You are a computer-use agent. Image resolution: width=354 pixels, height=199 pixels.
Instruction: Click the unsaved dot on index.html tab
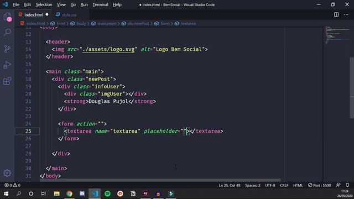[x=47, y=15]
